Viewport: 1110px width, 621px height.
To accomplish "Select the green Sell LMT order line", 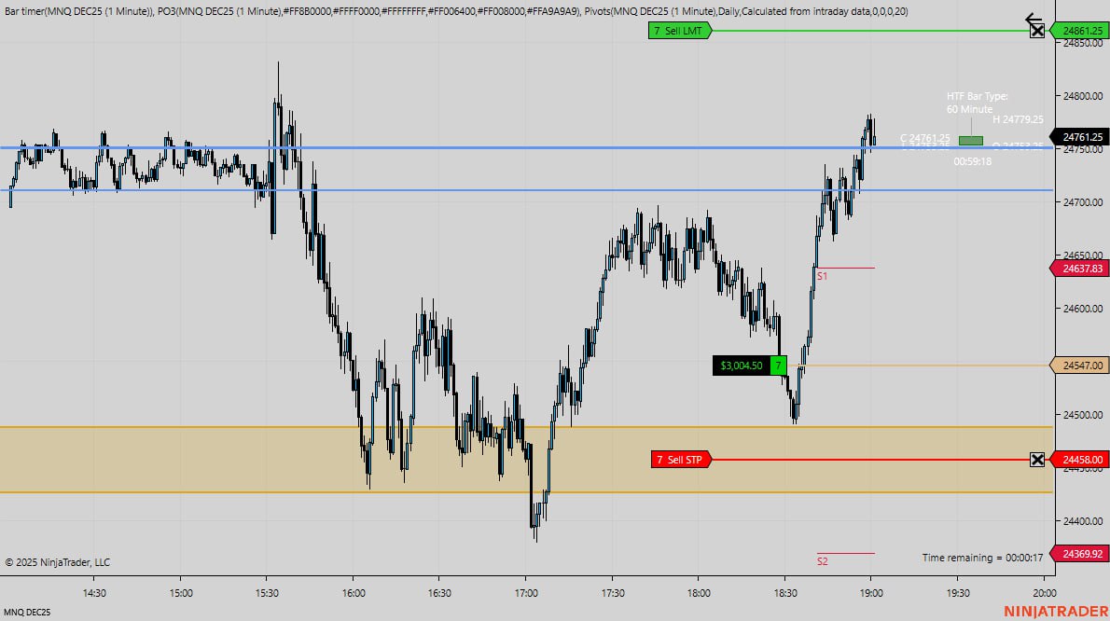I will coord(869,31).
